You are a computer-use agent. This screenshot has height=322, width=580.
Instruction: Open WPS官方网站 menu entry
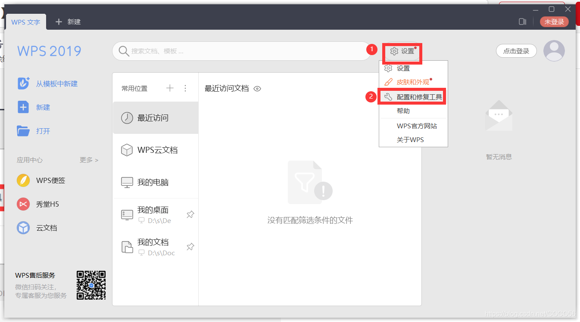pyautogui.click(x=413, y=126)
